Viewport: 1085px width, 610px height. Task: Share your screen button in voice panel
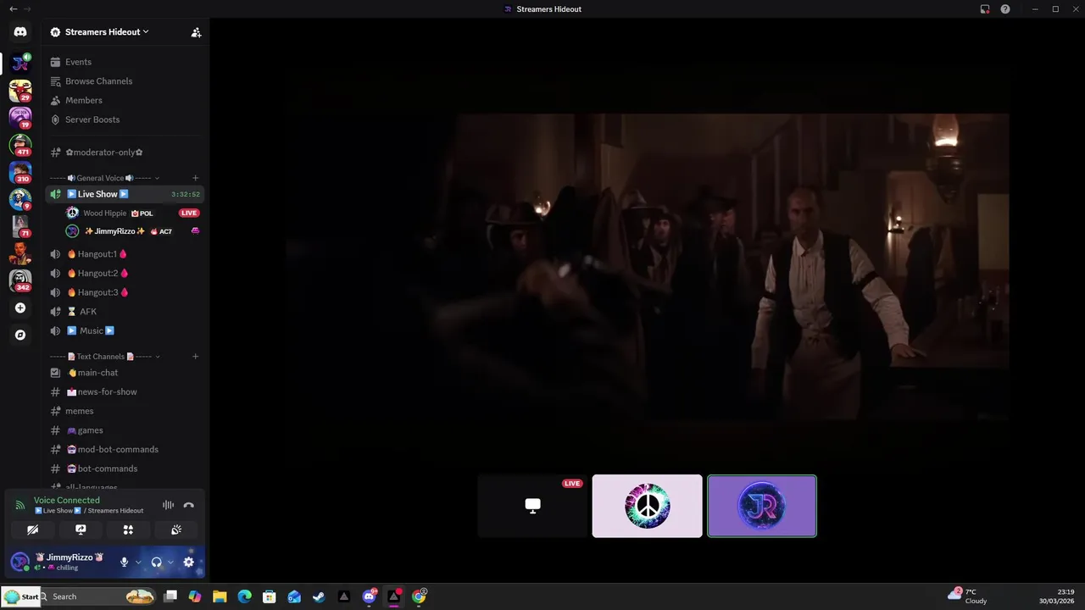81,530
